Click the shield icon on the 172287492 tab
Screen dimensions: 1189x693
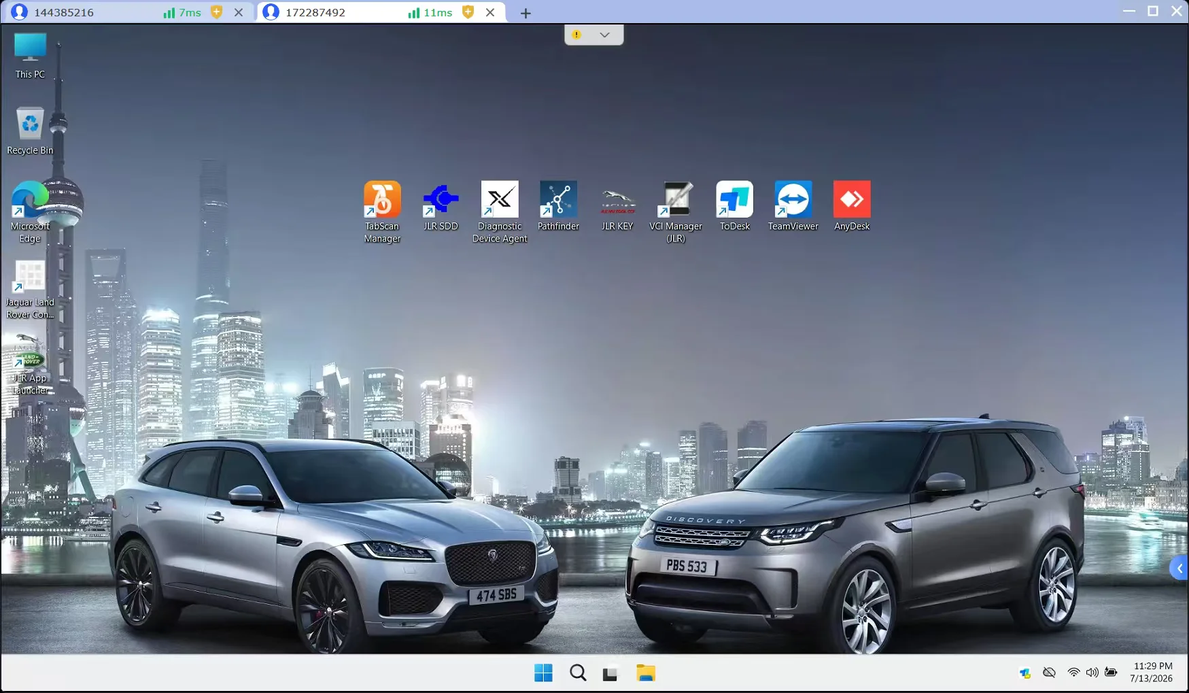tap(468, 12)
